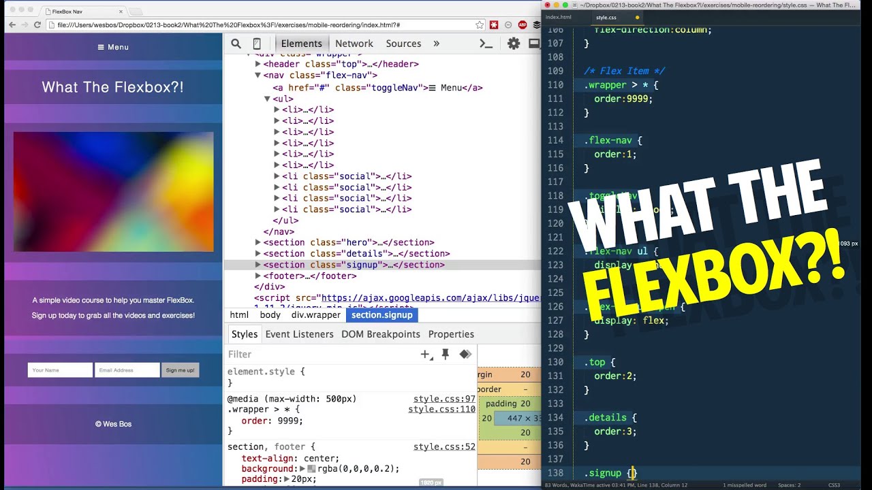Close the FlexBox Nav browser tab
Screen dimensions: 872x490
tap(121, 12)
